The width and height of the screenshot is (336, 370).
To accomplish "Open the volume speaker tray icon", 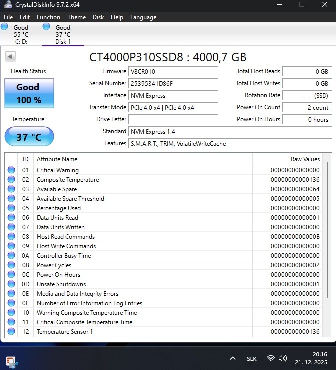I will point(282,358).
